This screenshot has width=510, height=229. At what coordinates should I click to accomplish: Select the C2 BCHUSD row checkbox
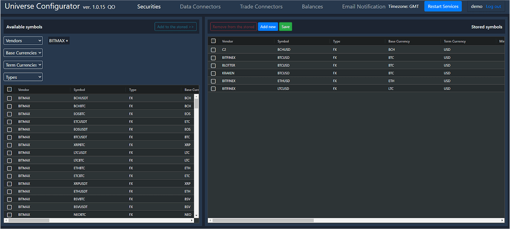tap(213, 50)
